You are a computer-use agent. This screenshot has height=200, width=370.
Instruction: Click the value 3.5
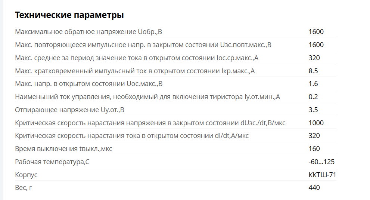313,110
